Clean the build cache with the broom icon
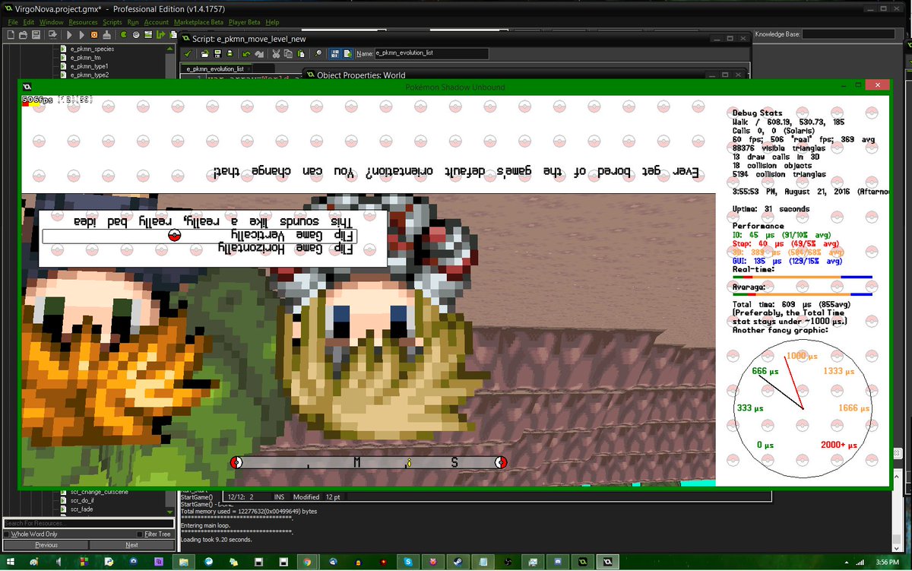The image size is (912, 571). click(x=107, y=34)
